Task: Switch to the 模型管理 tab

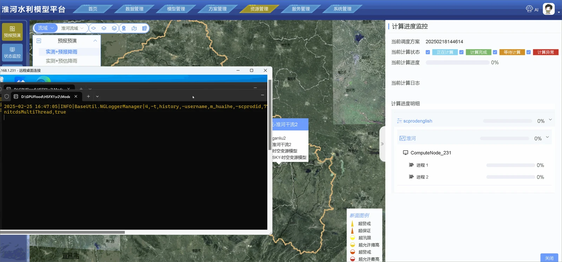Action: point(176,9)
